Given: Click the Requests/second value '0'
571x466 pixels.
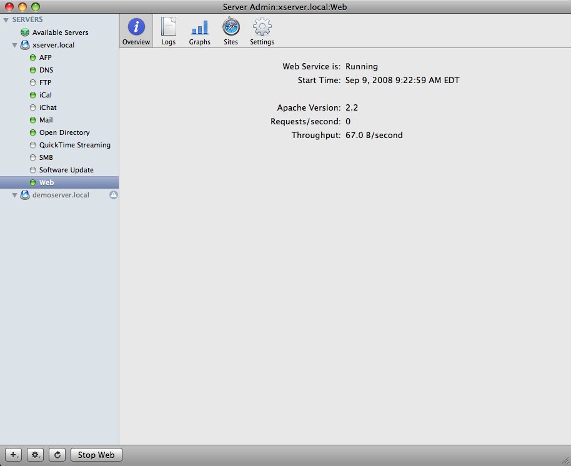Looking at the screenshot, I should click(348, 122).
